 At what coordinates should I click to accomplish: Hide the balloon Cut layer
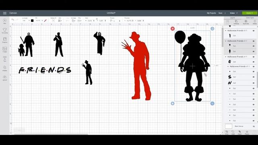[x=254, y=46]
